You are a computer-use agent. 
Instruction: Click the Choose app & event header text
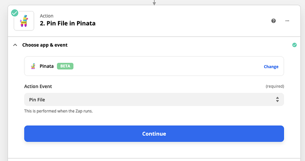coord(45,45)
